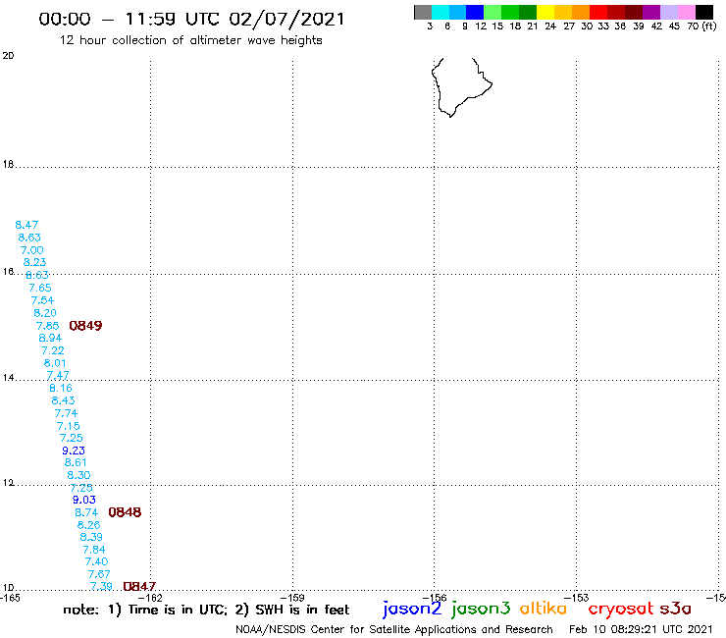
Task: Click the 7.39 wave height value
Action: [x=101, y=586]
